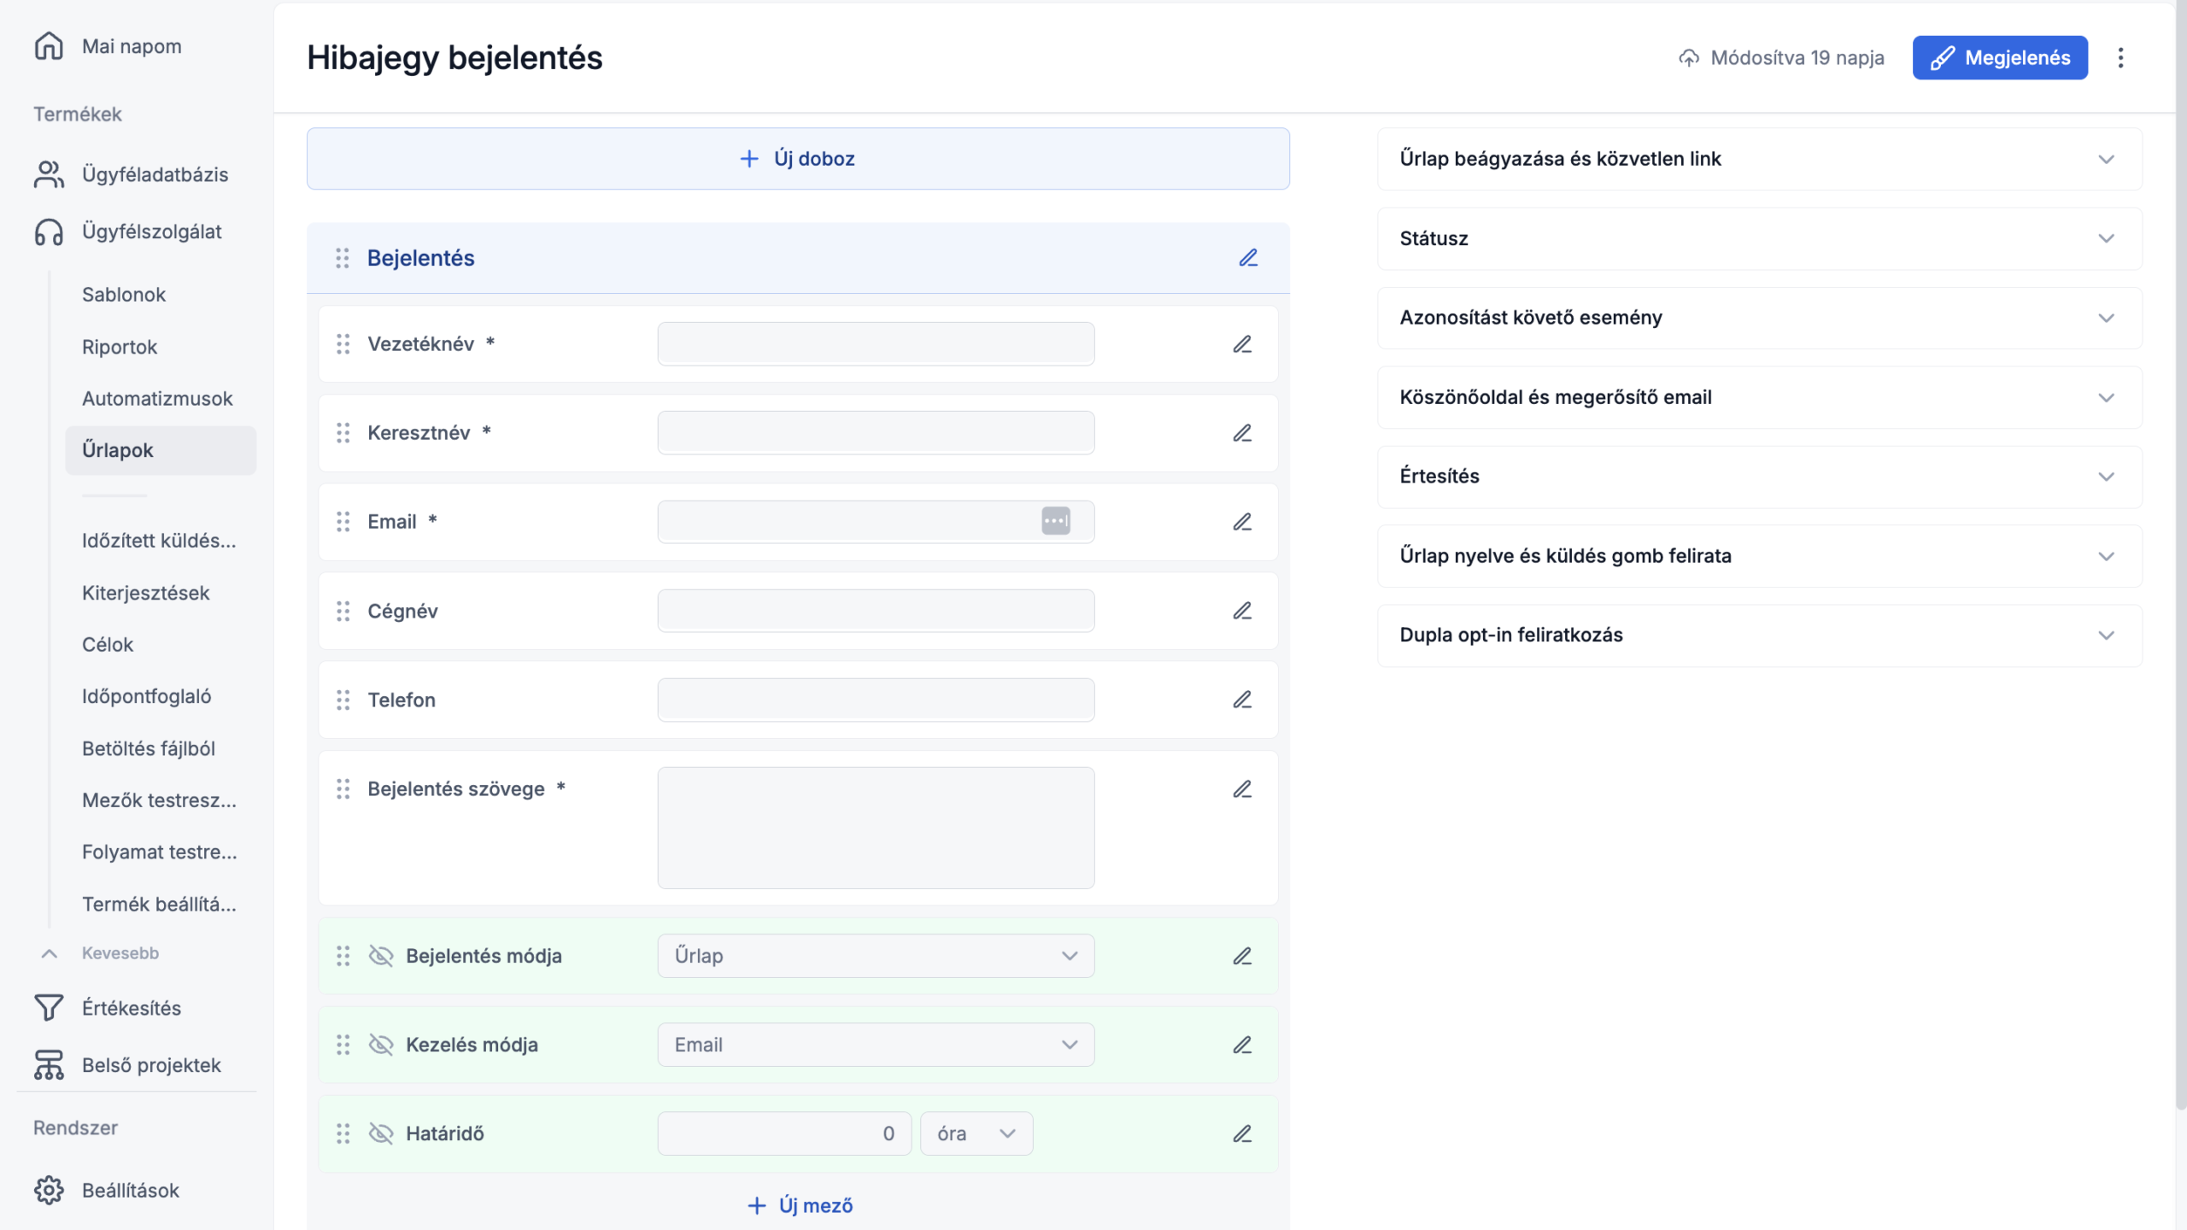Edit the Bejelentés box title pencil icon
The image size is (2187, 1230).
[x=1248, y=258]
